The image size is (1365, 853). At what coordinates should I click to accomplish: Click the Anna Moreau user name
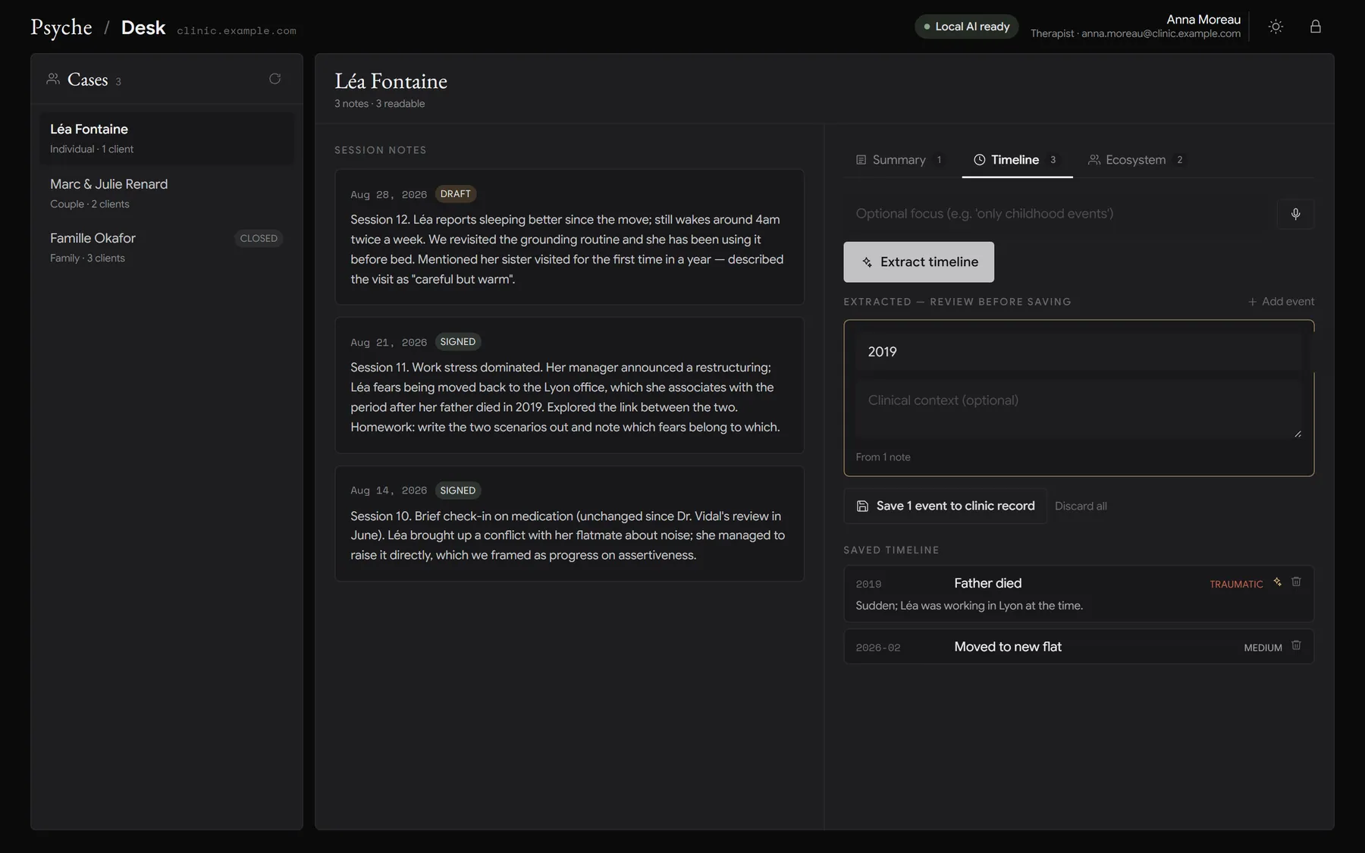pyautogui.click(x=1203, y=20)
